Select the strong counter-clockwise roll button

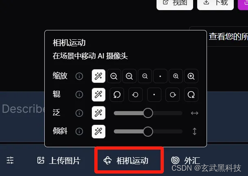click(117, 94)
